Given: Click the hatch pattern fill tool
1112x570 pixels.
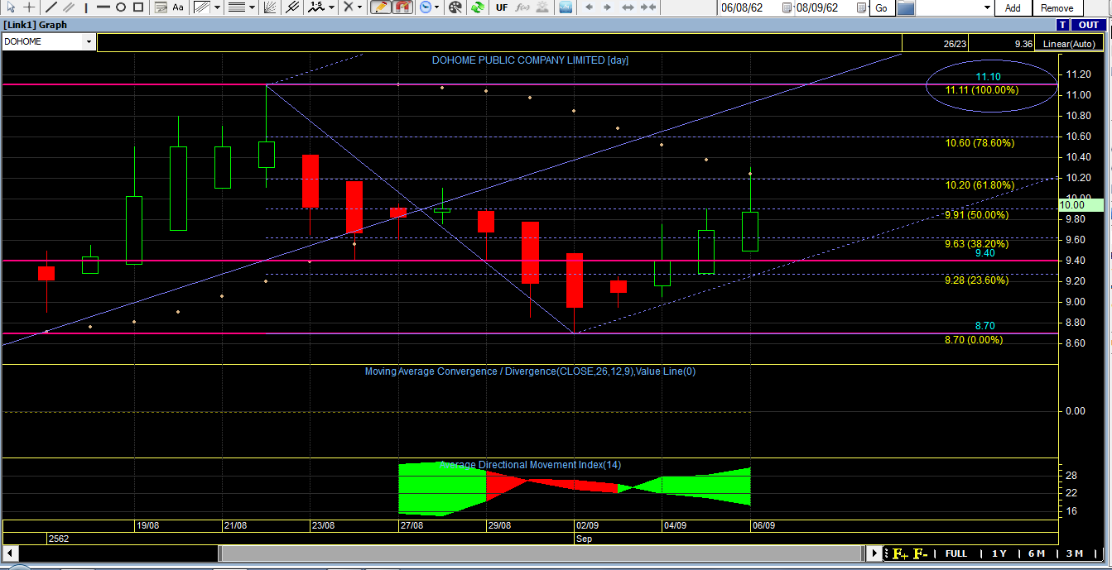Looking at the screenshot, I should click(201, 7).
